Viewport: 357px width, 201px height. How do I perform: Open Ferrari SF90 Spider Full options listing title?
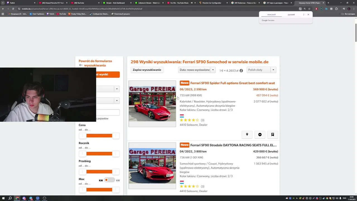(232, 83)
